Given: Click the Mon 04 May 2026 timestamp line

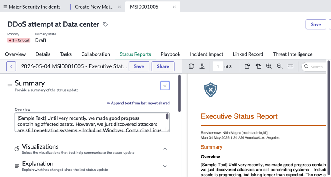Looking at the screenshot, I should pyautogui.click(x=240, y=138).
